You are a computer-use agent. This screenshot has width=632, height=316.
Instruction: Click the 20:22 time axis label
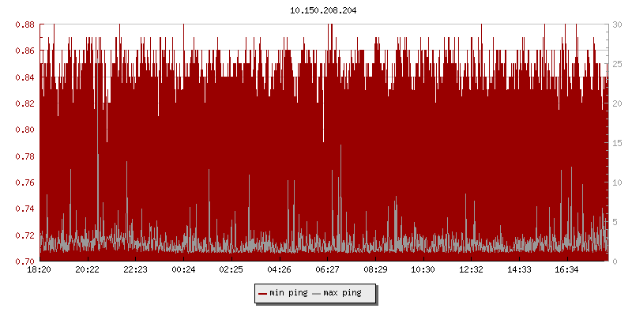coord(88,270)
